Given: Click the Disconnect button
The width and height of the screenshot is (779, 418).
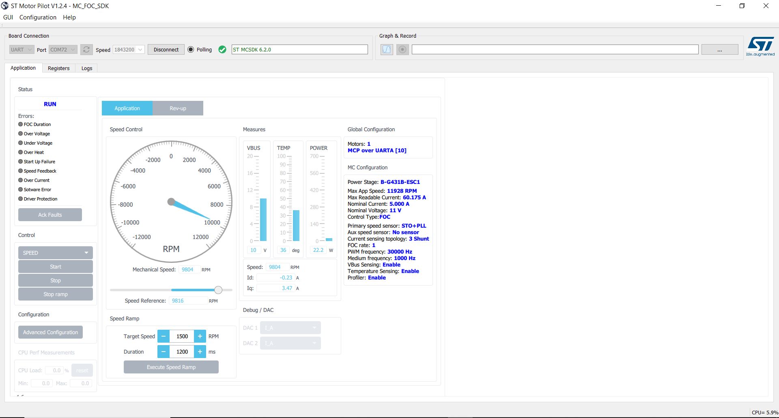Looking at the screenshot, I should (166, 49).
